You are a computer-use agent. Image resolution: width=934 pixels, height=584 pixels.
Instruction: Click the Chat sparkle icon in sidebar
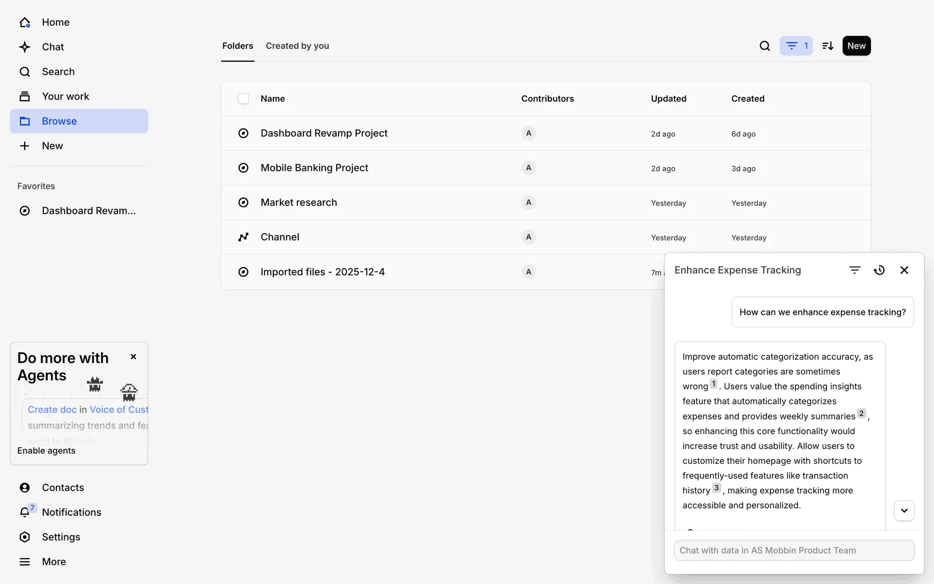(25, 47)
